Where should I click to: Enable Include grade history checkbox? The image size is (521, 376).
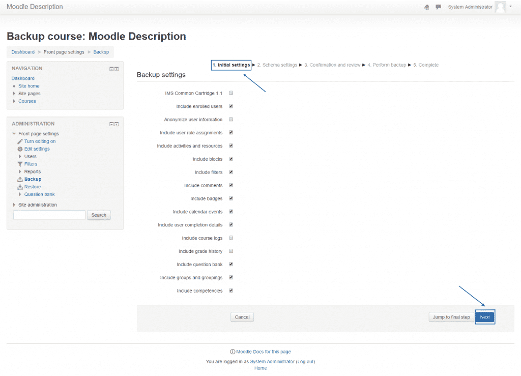pos(231,251)
